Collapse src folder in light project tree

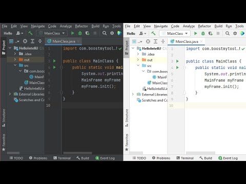[x=138, y=65]
